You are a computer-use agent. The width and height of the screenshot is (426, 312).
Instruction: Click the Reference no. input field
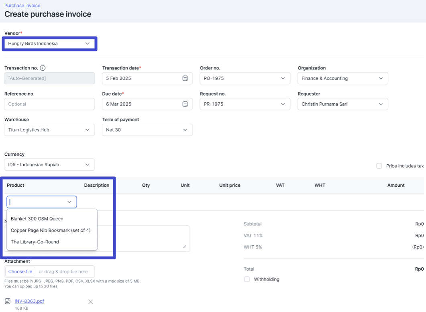(49, 104)
